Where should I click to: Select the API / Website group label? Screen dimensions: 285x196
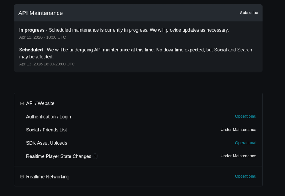40,103
